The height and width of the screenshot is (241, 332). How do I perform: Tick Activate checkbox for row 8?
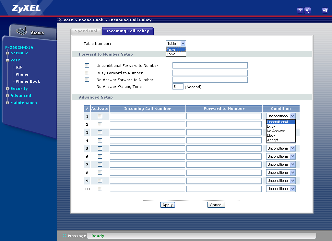[100, 173]
